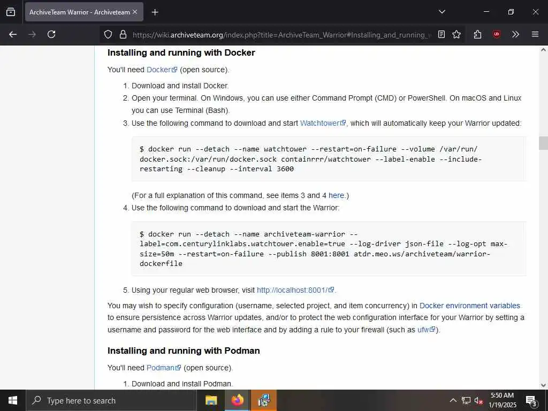Click in the watchtower docker run command block

coord(329,159)
